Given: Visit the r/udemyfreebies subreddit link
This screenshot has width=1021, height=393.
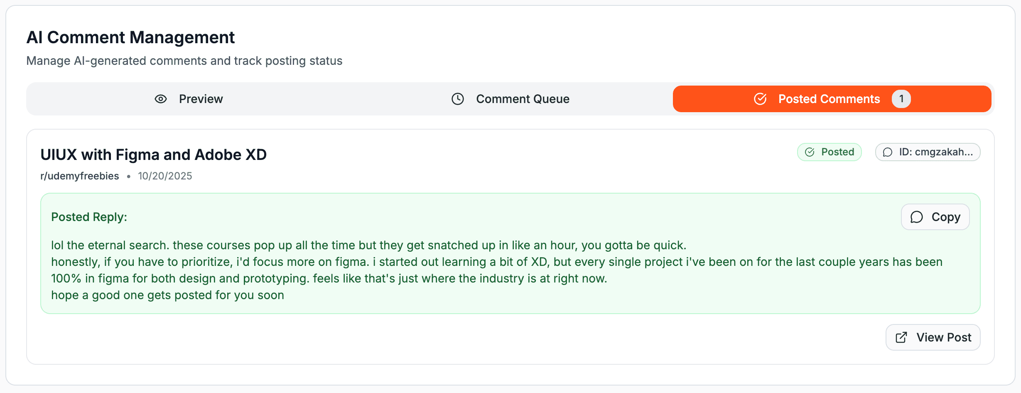Looking at the screenshot, I should (79, 176).
